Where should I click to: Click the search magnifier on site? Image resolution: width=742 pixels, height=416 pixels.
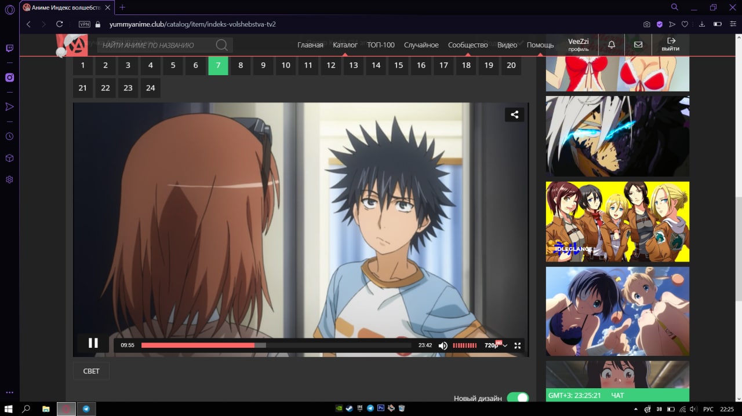(x=221, y=45)
